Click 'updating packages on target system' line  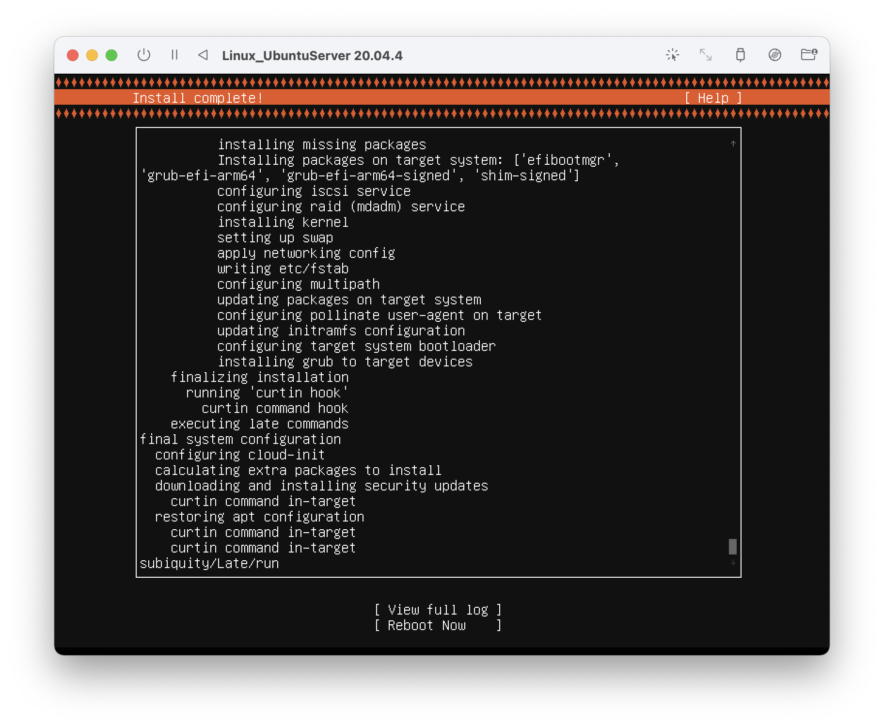(x=349, y=300)
